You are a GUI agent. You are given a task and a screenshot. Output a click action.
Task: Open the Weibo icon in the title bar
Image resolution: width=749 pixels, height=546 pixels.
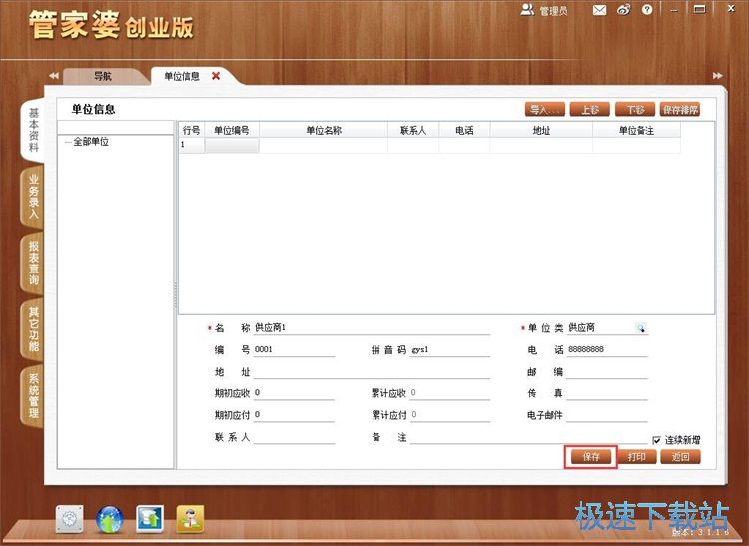point(624,10)
